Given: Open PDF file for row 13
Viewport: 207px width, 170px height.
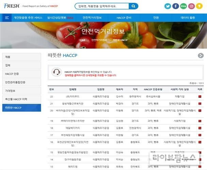Looking at the screenshot, I should pos(200,167).
